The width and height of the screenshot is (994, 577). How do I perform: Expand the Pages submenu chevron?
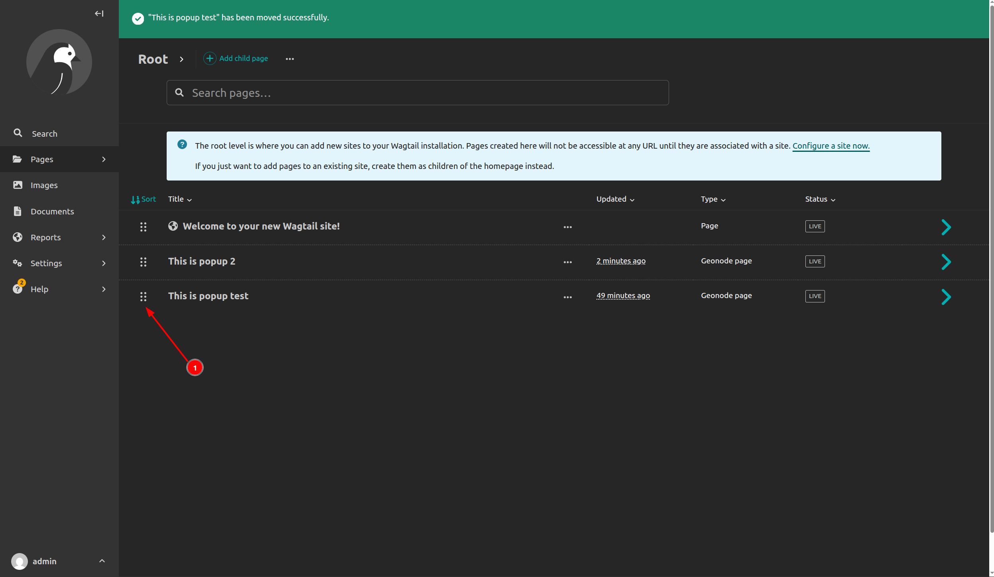(x=104, y=159)
